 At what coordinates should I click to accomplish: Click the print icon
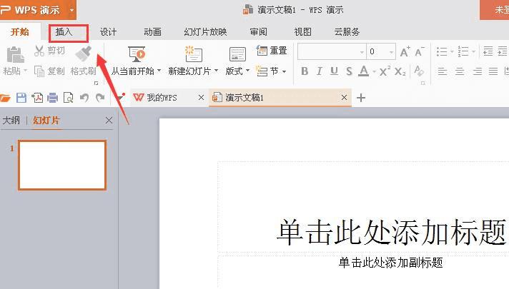[x=52, y=98]
